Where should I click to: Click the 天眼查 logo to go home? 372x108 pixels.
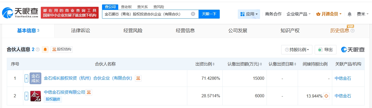20,12
